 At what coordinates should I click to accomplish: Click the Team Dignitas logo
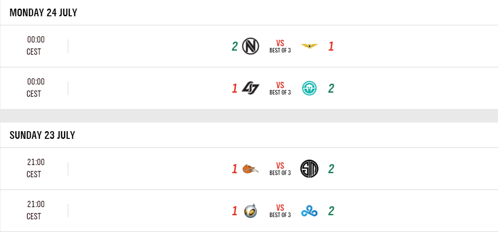(x=251, y=211)
